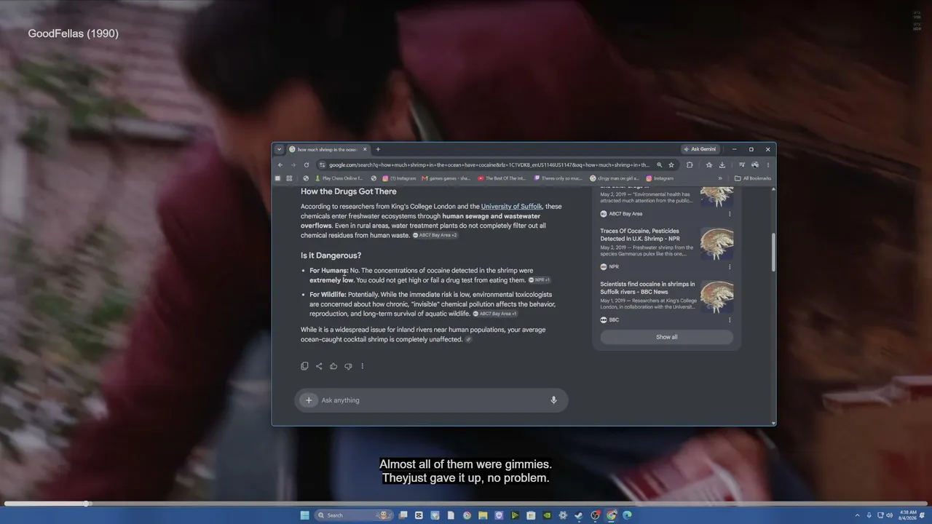Click the NPR article shrimp thumbnail
Image resolution: width=932 pixels, height=524 pixels.
click(717, 244)
